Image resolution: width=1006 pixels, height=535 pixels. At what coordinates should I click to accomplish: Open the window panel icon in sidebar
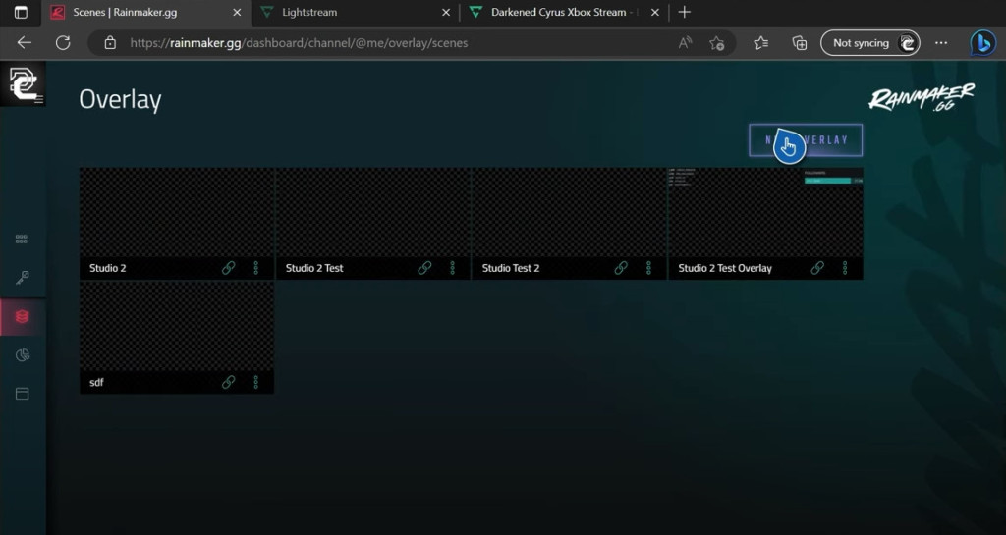click(x=22, y=394)
